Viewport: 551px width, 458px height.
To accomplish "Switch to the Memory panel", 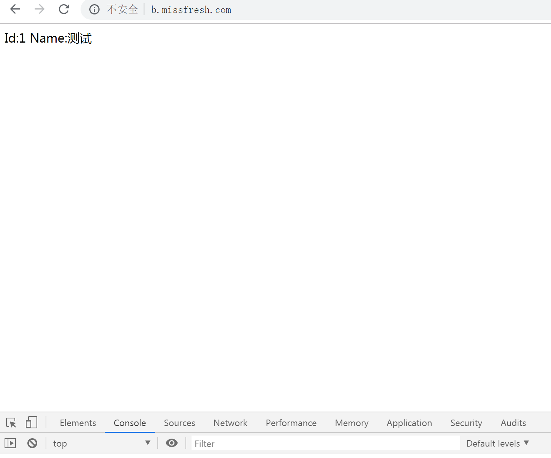I will pos(351,423).
